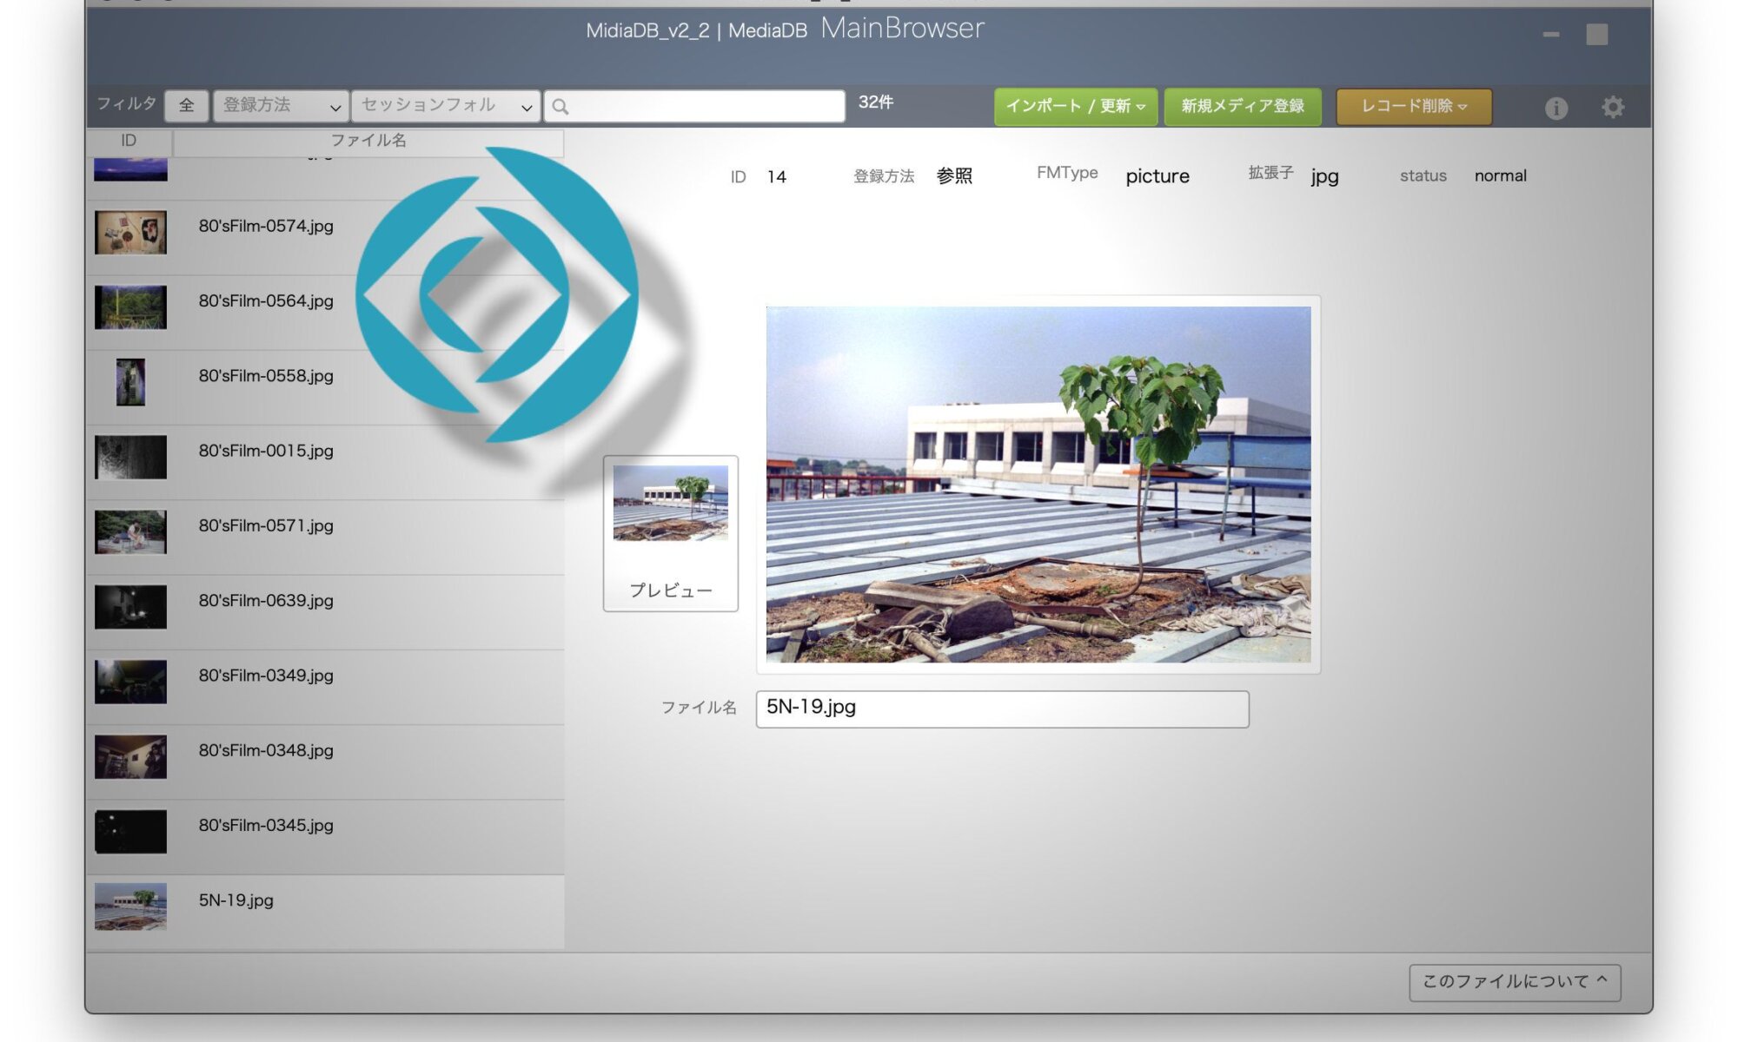
Task: Select row 80'sFilm-0574.jpg
Action: [x=325, y=238]
